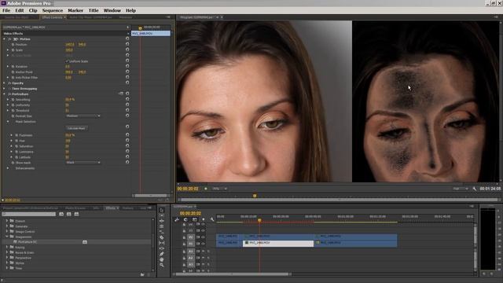Select the Hand tool
This screenshot has height=283, width=503.
pyautogui.click(x=162, y=259)
